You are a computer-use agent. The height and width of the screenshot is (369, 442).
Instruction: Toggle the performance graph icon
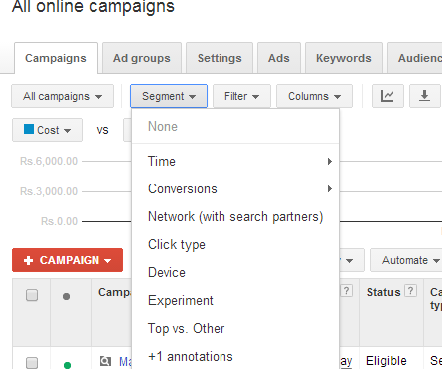(x=387, y=96)
